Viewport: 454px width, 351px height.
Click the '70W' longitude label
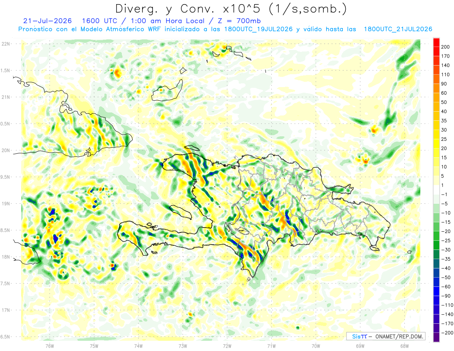coord(316,346)
